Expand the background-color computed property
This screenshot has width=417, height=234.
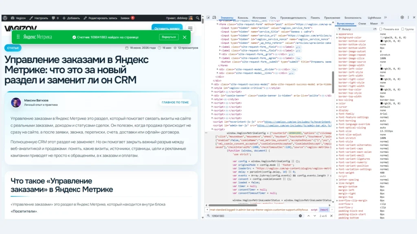click(337, 38)
